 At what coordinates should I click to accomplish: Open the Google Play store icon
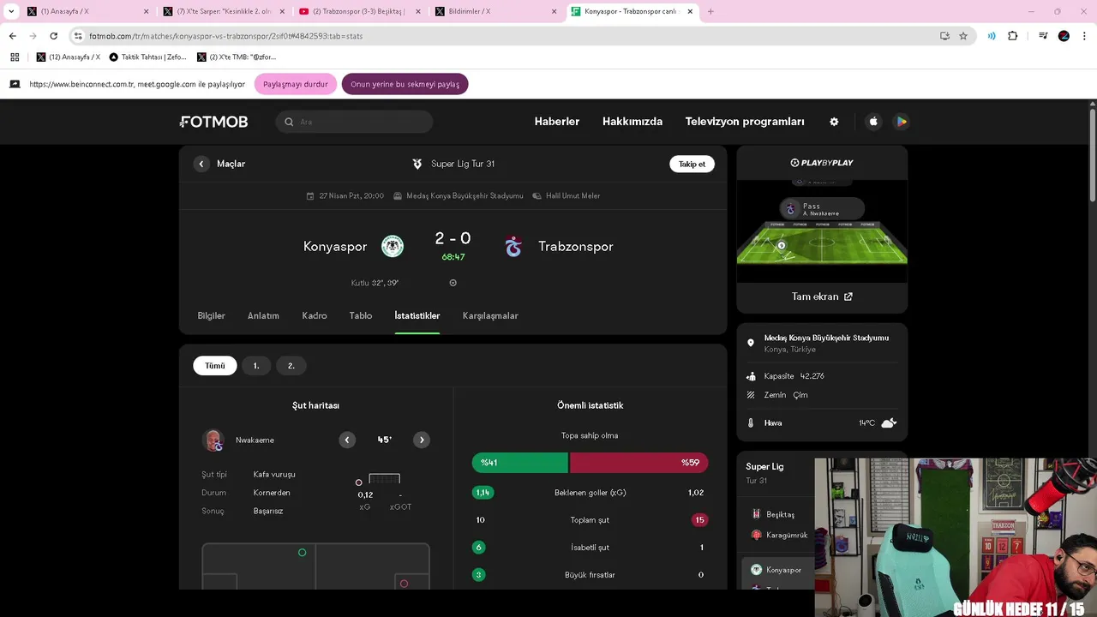[x=901, y=122]
